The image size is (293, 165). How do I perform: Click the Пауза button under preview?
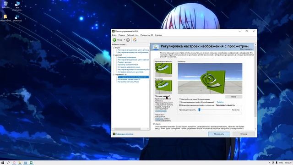[233, 97]
